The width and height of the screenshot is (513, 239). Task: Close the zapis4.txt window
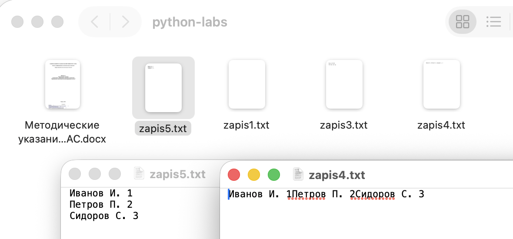point(234,175)
